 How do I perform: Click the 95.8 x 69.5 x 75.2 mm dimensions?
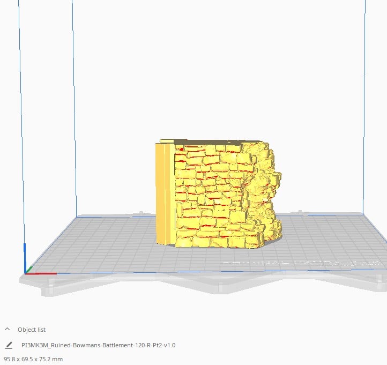[33, 359]
